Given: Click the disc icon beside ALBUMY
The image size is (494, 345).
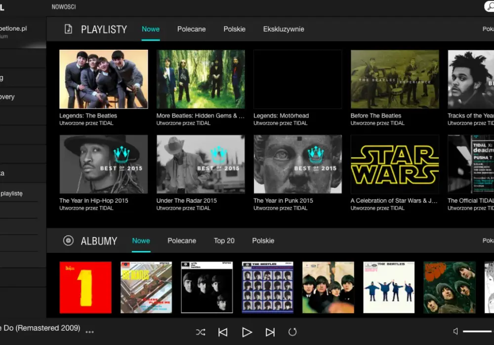Looking at the screenshot, I should (68, 241).
